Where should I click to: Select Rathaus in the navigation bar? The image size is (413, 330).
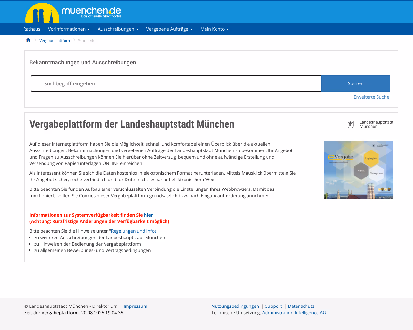(32, 29)
